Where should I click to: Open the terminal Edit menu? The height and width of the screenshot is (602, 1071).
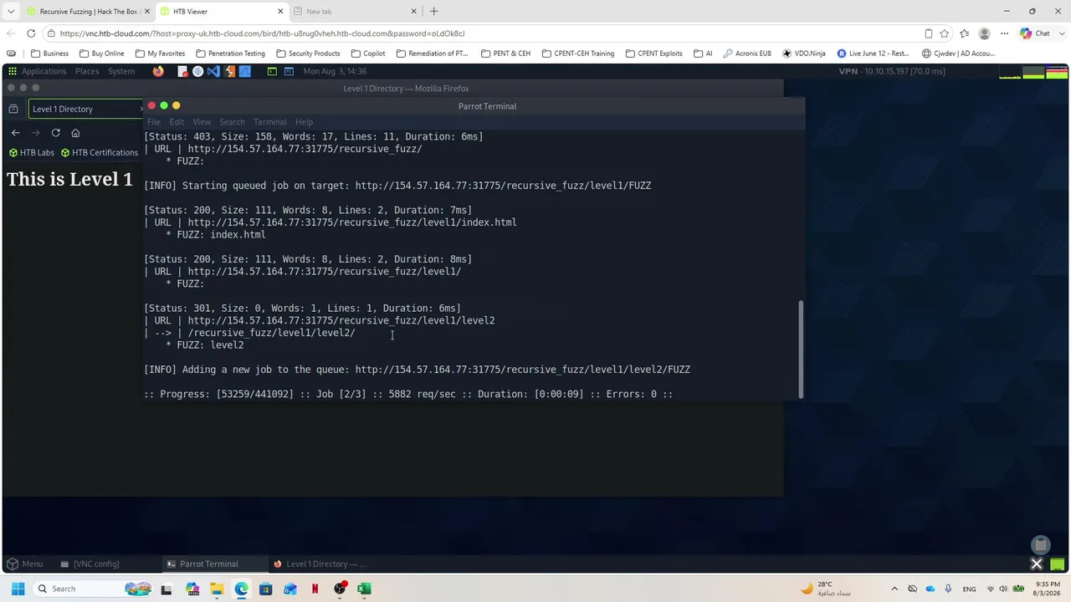click(177, 122)
